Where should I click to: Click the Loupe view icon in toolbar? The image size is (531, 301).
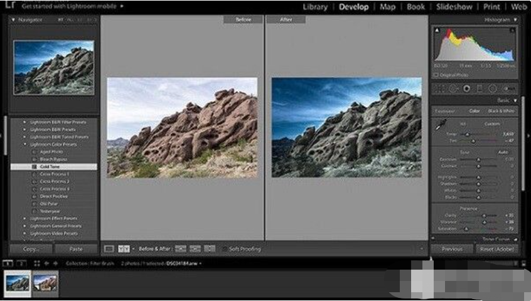tap(109, 249)
